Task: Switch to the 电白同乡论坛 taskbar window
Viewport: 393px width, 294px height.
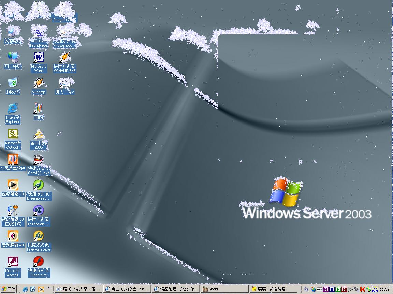Action: coord(127,289)
